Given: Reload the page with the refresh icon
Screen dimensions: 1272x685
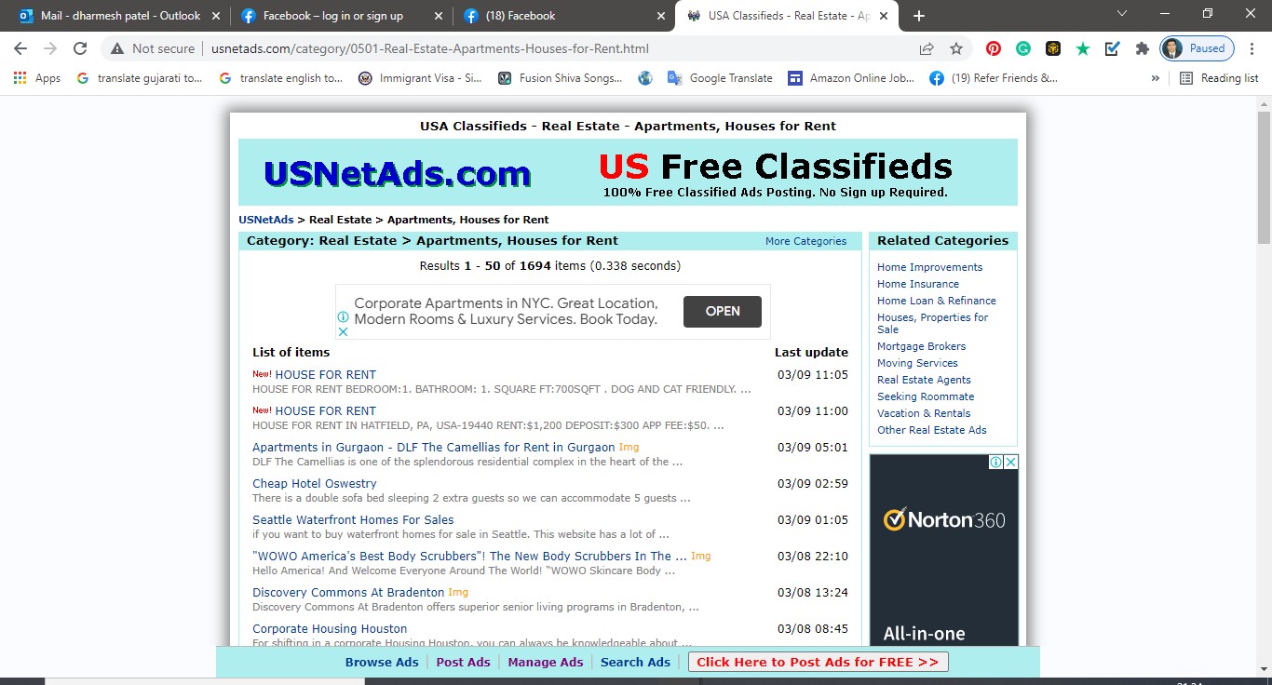Looking at the screenshot, I should [x=80, y=48].
